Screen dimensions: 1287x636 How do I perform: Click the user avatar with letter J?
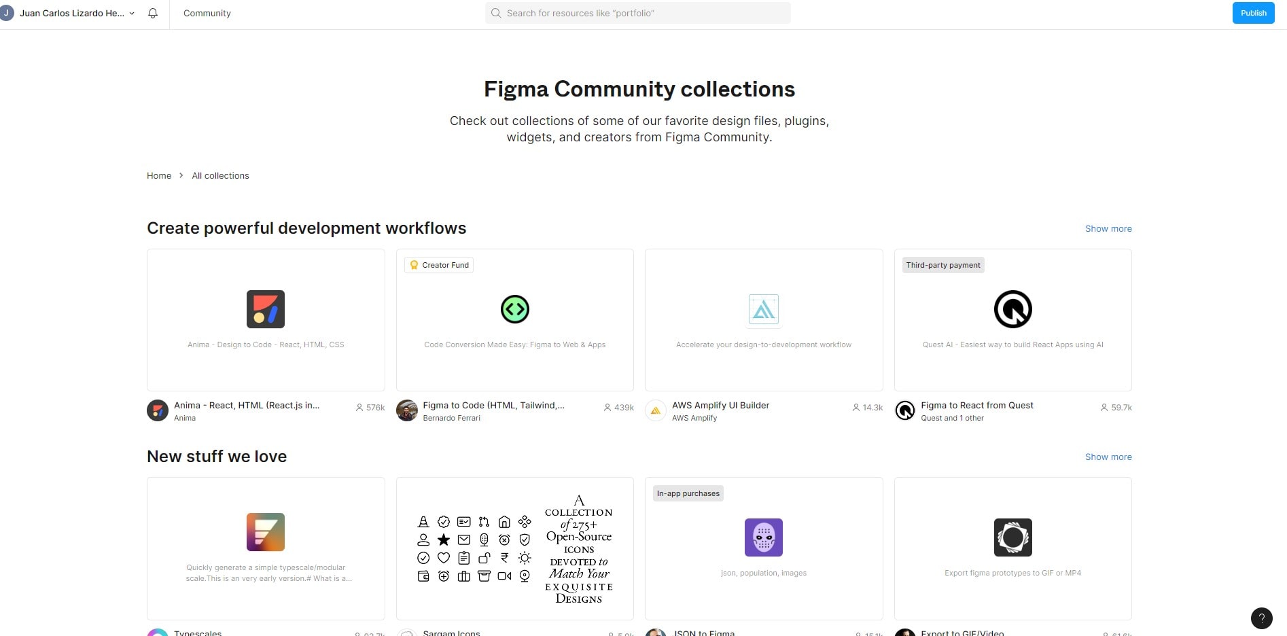pyautogui.click(x=7, y=13)
